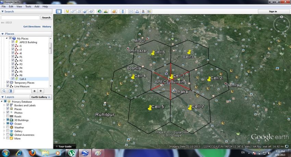291x157 pixels.
Task: Click the Cell-4 yellow pushpin
Action: (x=133, y=77)
